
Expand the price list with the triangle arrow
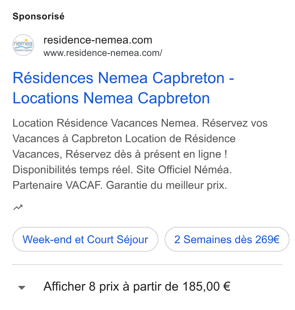(x=22, y=287)
